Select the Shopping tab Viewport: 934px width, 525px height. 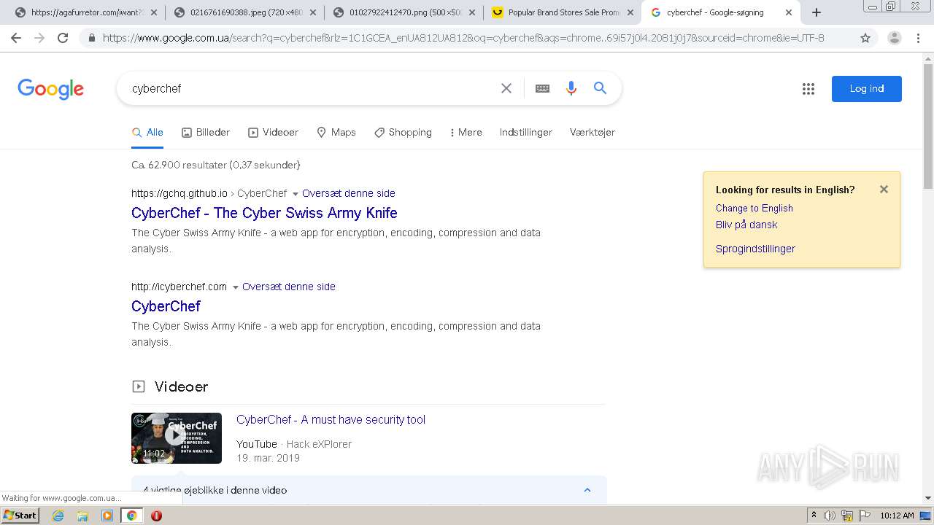tap(403, 133)
